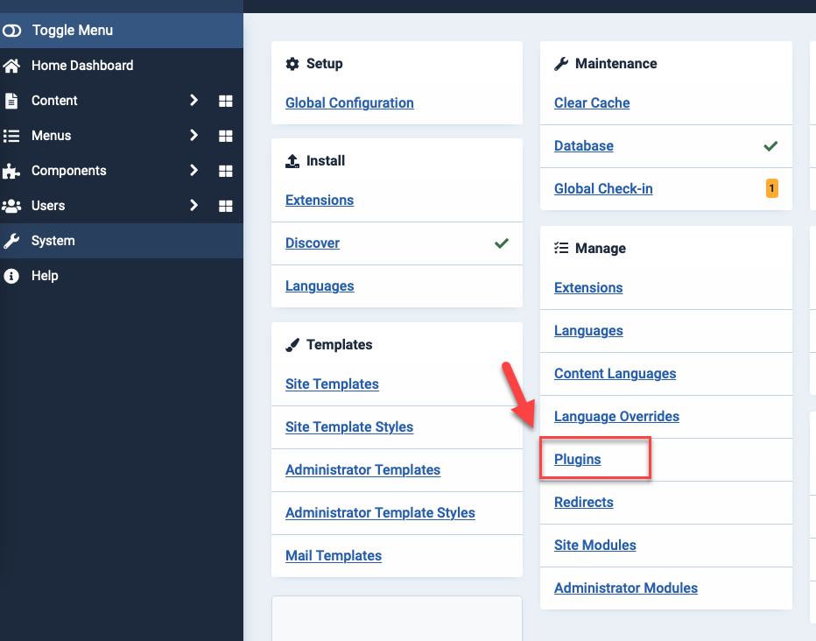Open the Plugins link under Manage
Viewport: 816px width, 641px height.
[x=578, y=459]
